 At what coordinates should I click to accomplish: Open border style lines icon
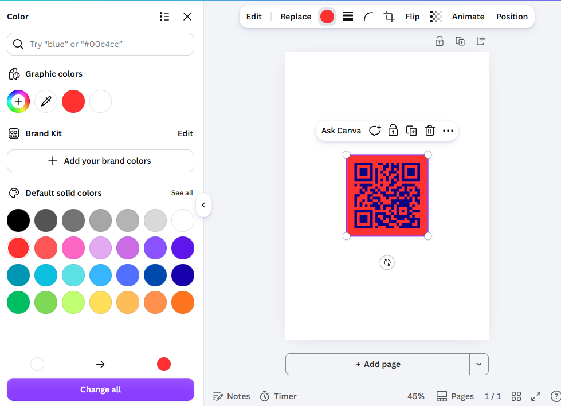point(348,17)
